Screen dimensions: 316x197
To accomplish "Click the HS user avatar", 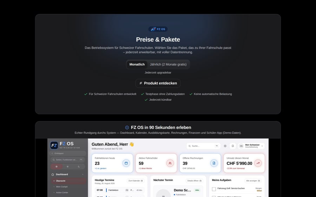I will [x=241, y=146].
